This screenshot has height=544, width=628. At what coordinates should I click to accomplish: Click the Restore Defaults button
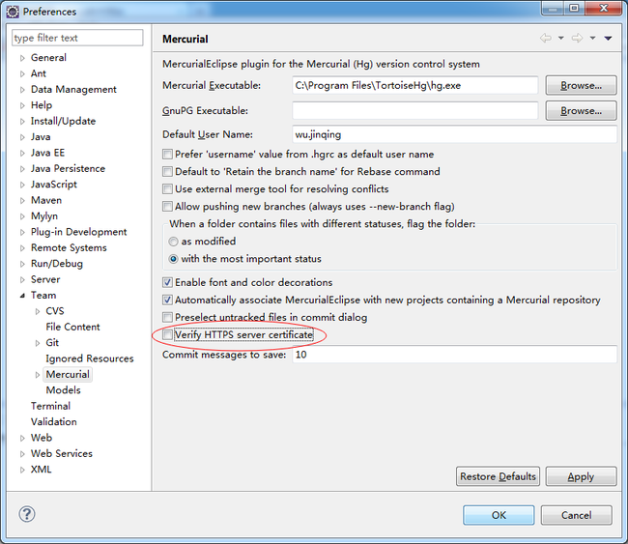(498, 476)
